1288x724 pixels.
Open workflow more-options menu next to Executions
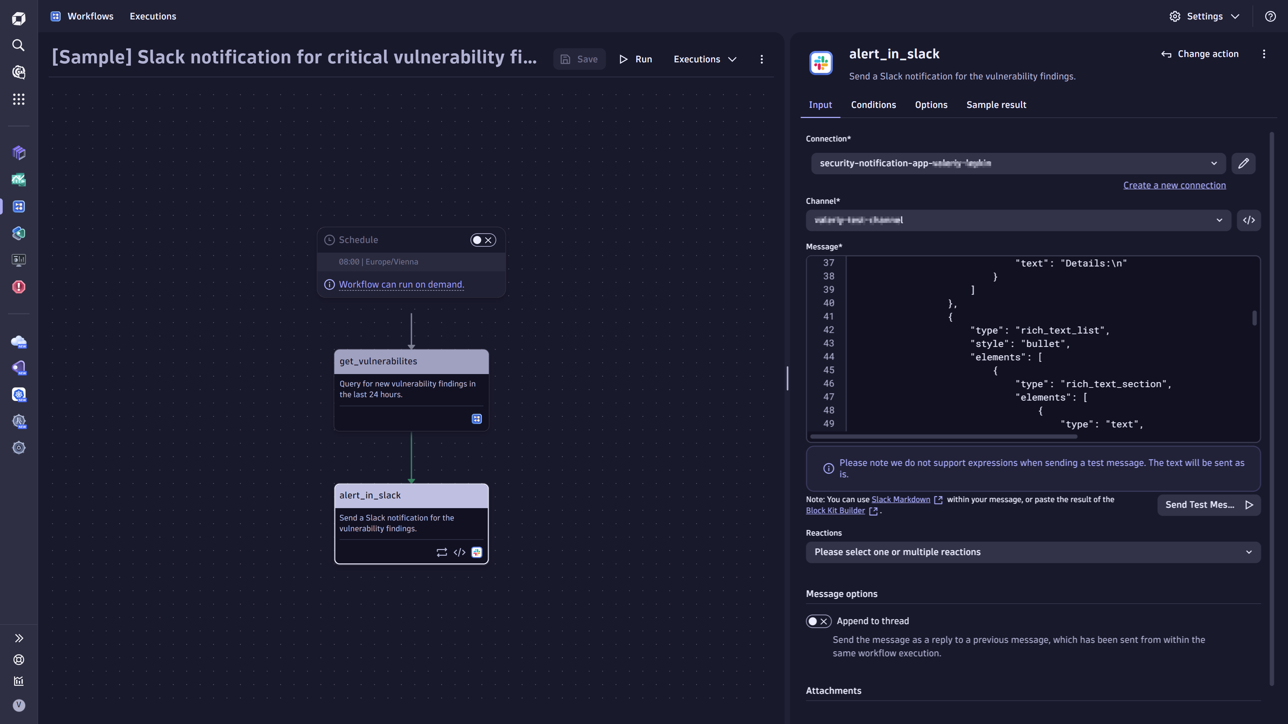coord(761,59)
